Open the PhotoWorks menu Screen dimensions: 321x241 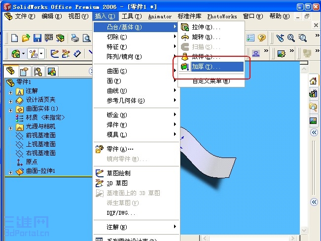[222, 16]
